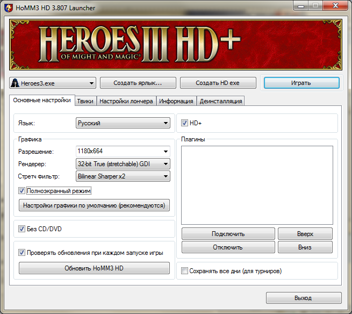This screenshot has width=352, height=314.
Task: Toggle the Без CD/DVD checkbox
Action: point(22,229)
